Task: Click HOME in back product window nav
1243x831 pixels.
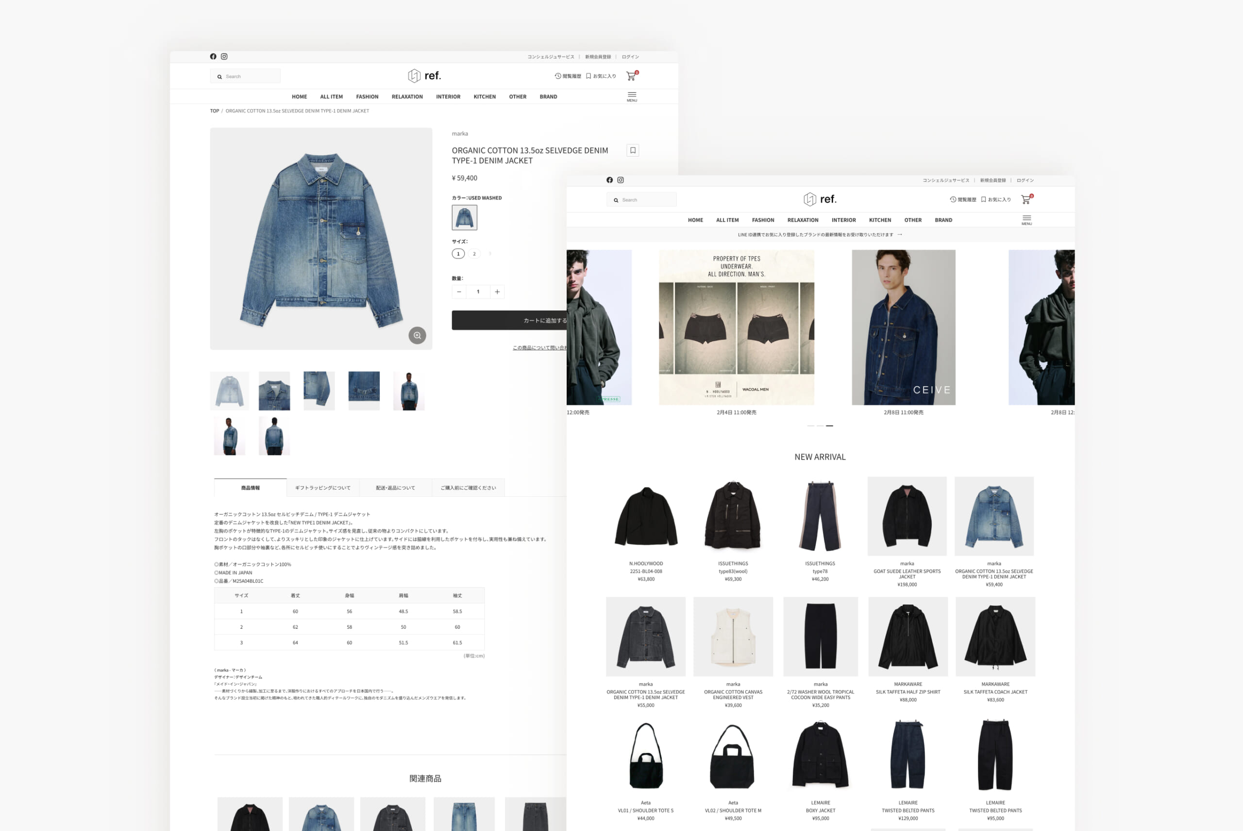Action: [x=300, y=97]
